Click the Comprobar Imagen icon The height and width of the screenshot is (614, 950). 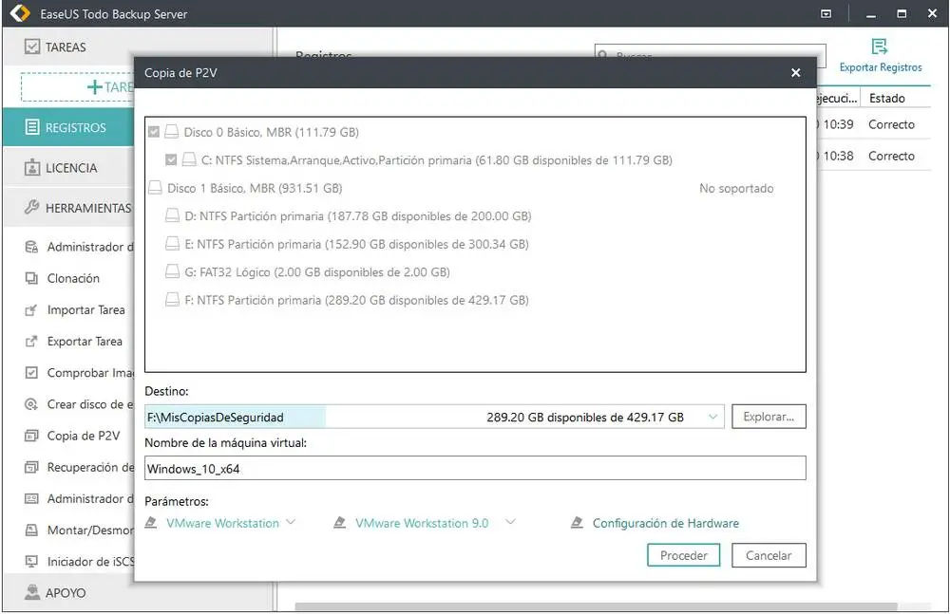31,373
